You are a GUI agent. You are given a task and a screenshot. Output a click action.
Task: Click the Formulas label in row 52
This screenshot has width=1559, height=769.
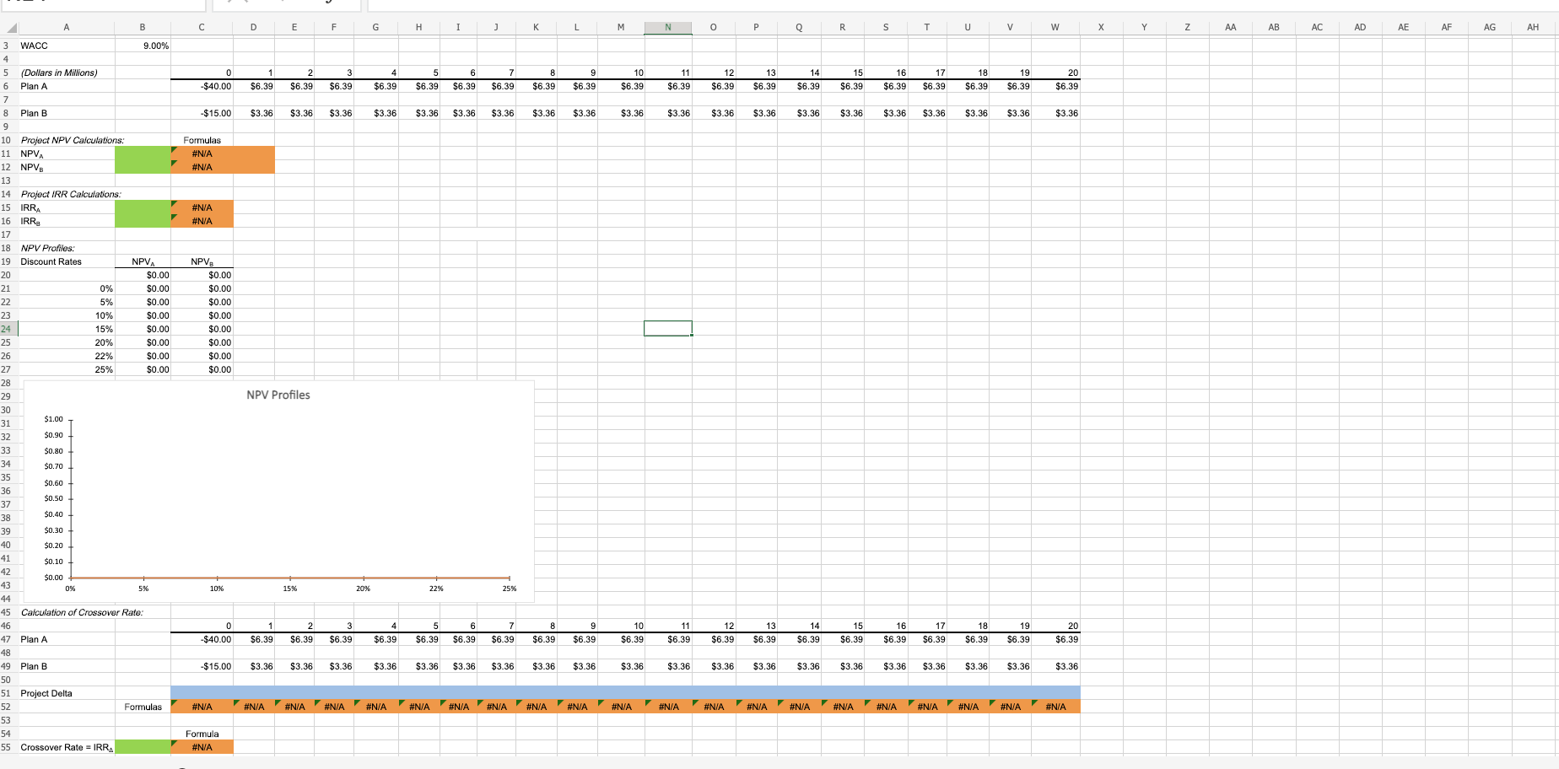[143, 707]
